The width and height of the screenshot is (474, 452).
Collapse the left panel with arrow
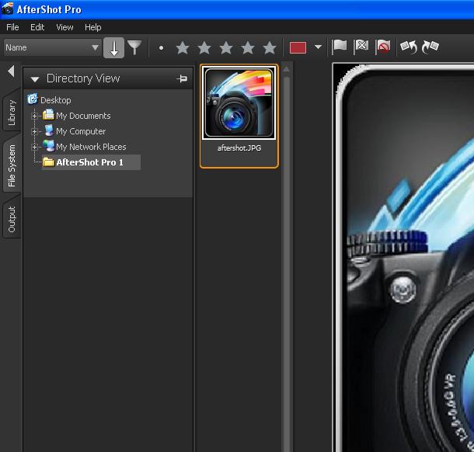11,71
